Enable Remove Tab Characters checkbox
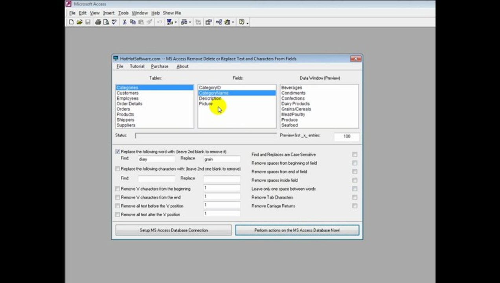Screen dimensions: 500x283 click(355, 197)
